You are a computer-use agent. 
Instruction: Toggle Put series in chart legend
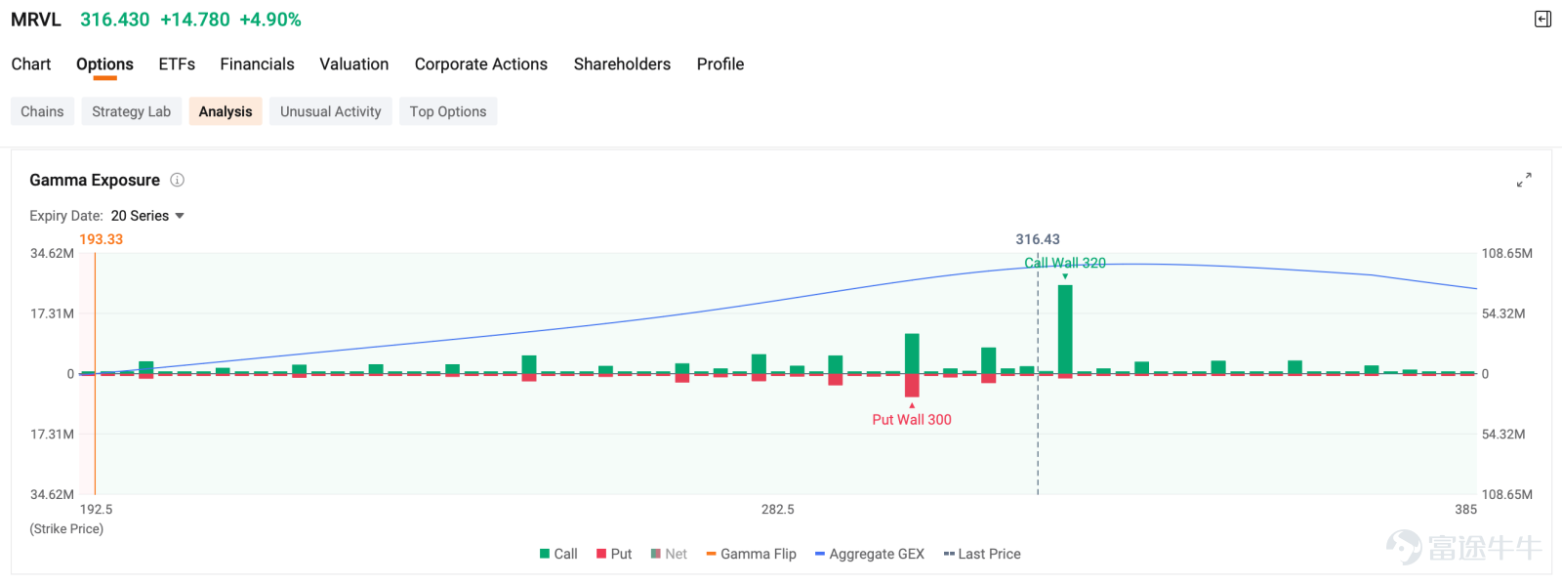[x=614, y=554]
